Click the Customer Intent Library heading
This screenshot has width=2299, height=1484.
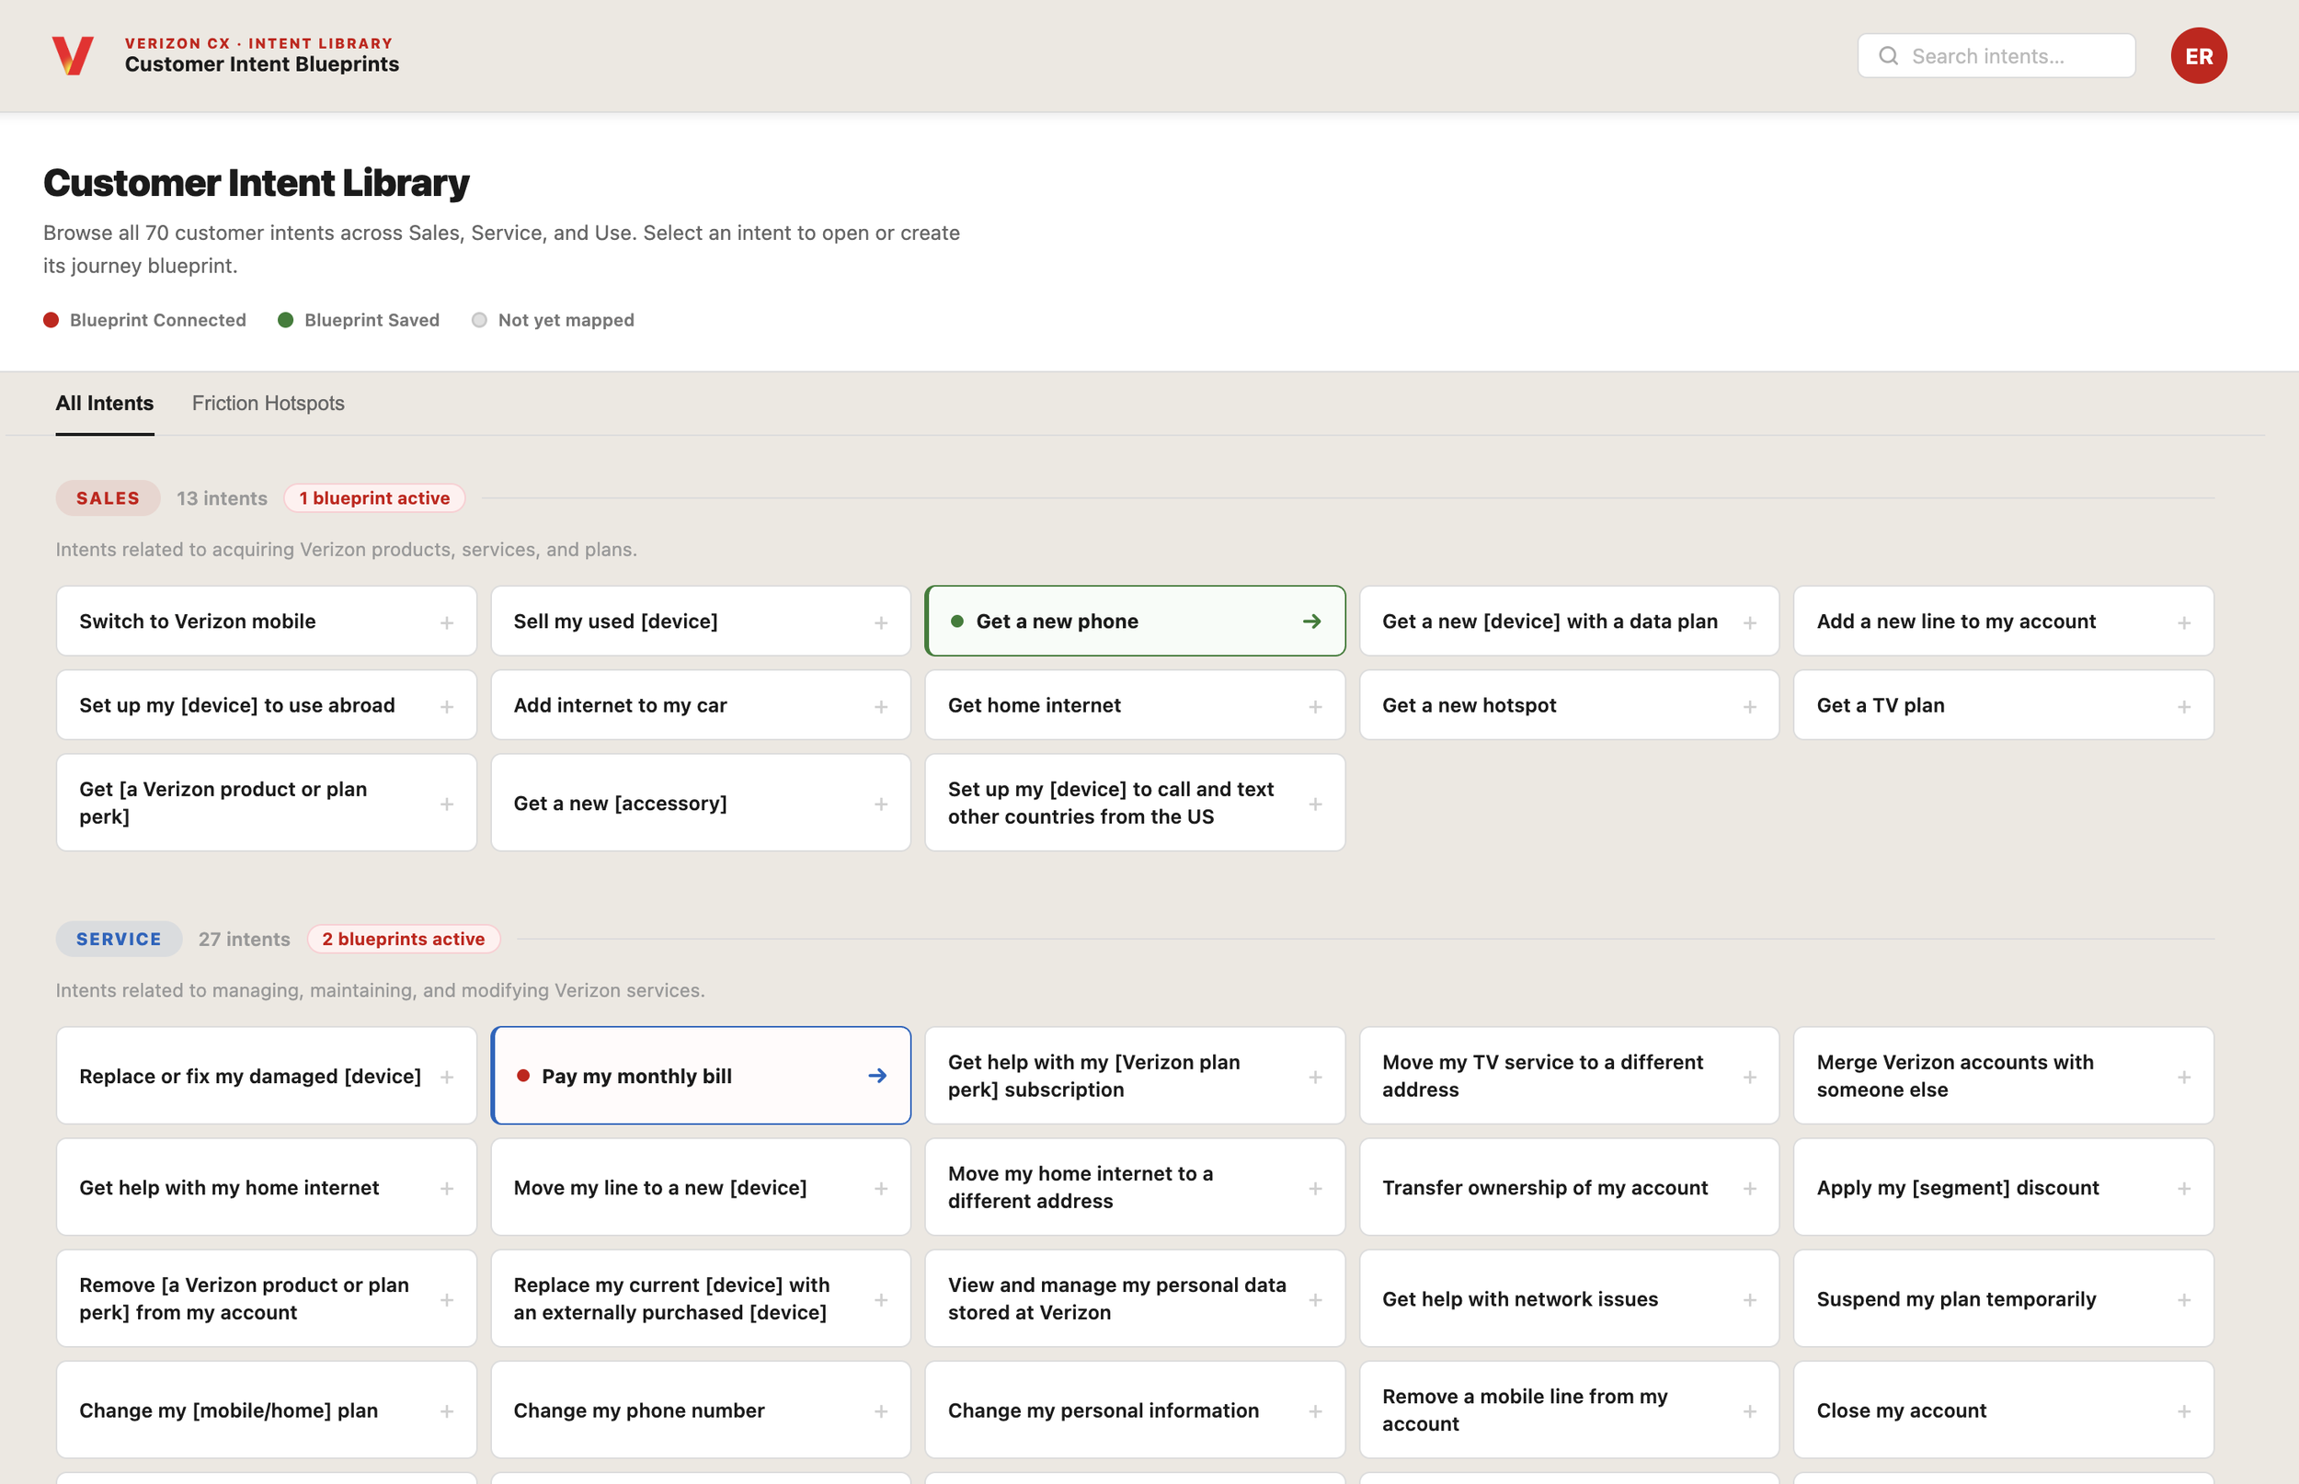257,183
